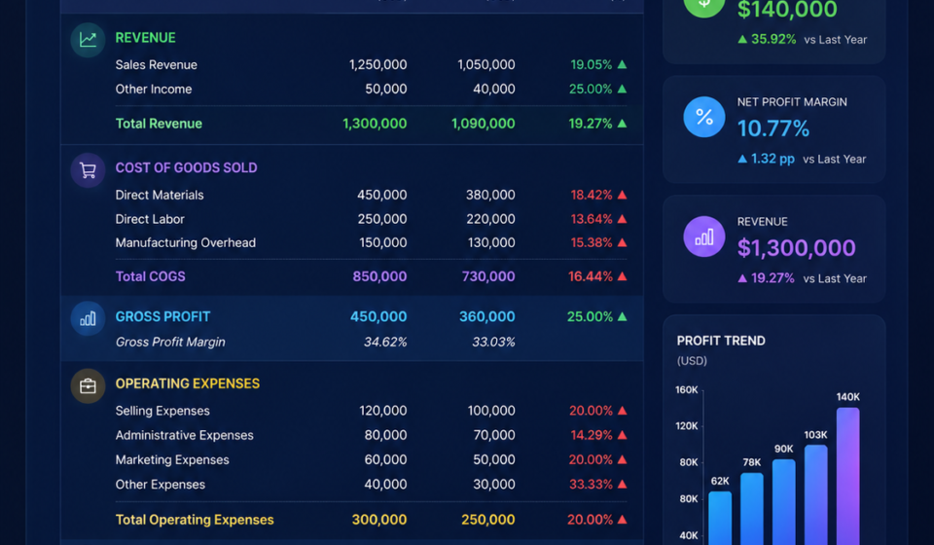Click the Sales Revenue row label
Viewport: 934px width, 545px height.
coord(156,65)
